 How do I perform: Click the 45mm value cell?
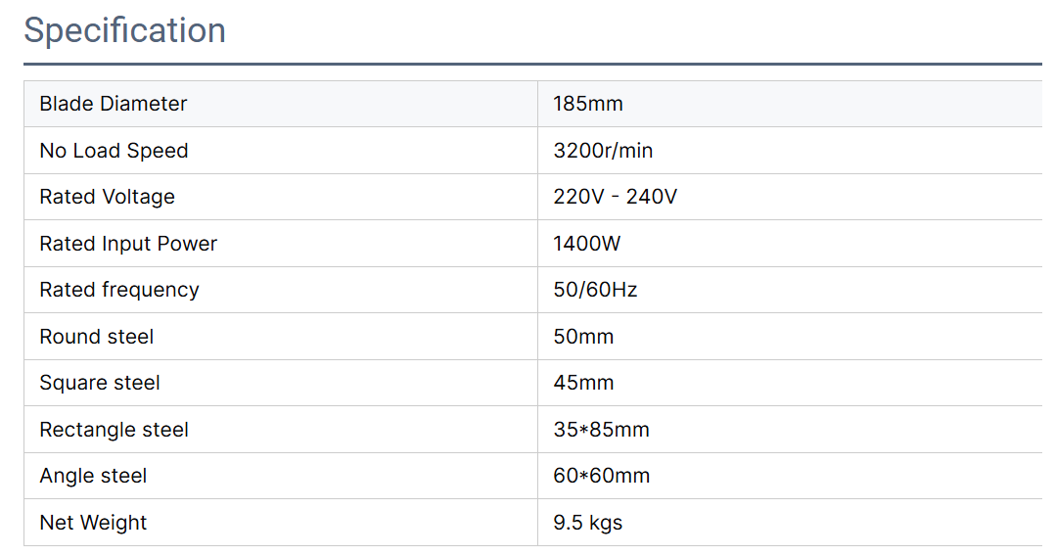[790, 383]
